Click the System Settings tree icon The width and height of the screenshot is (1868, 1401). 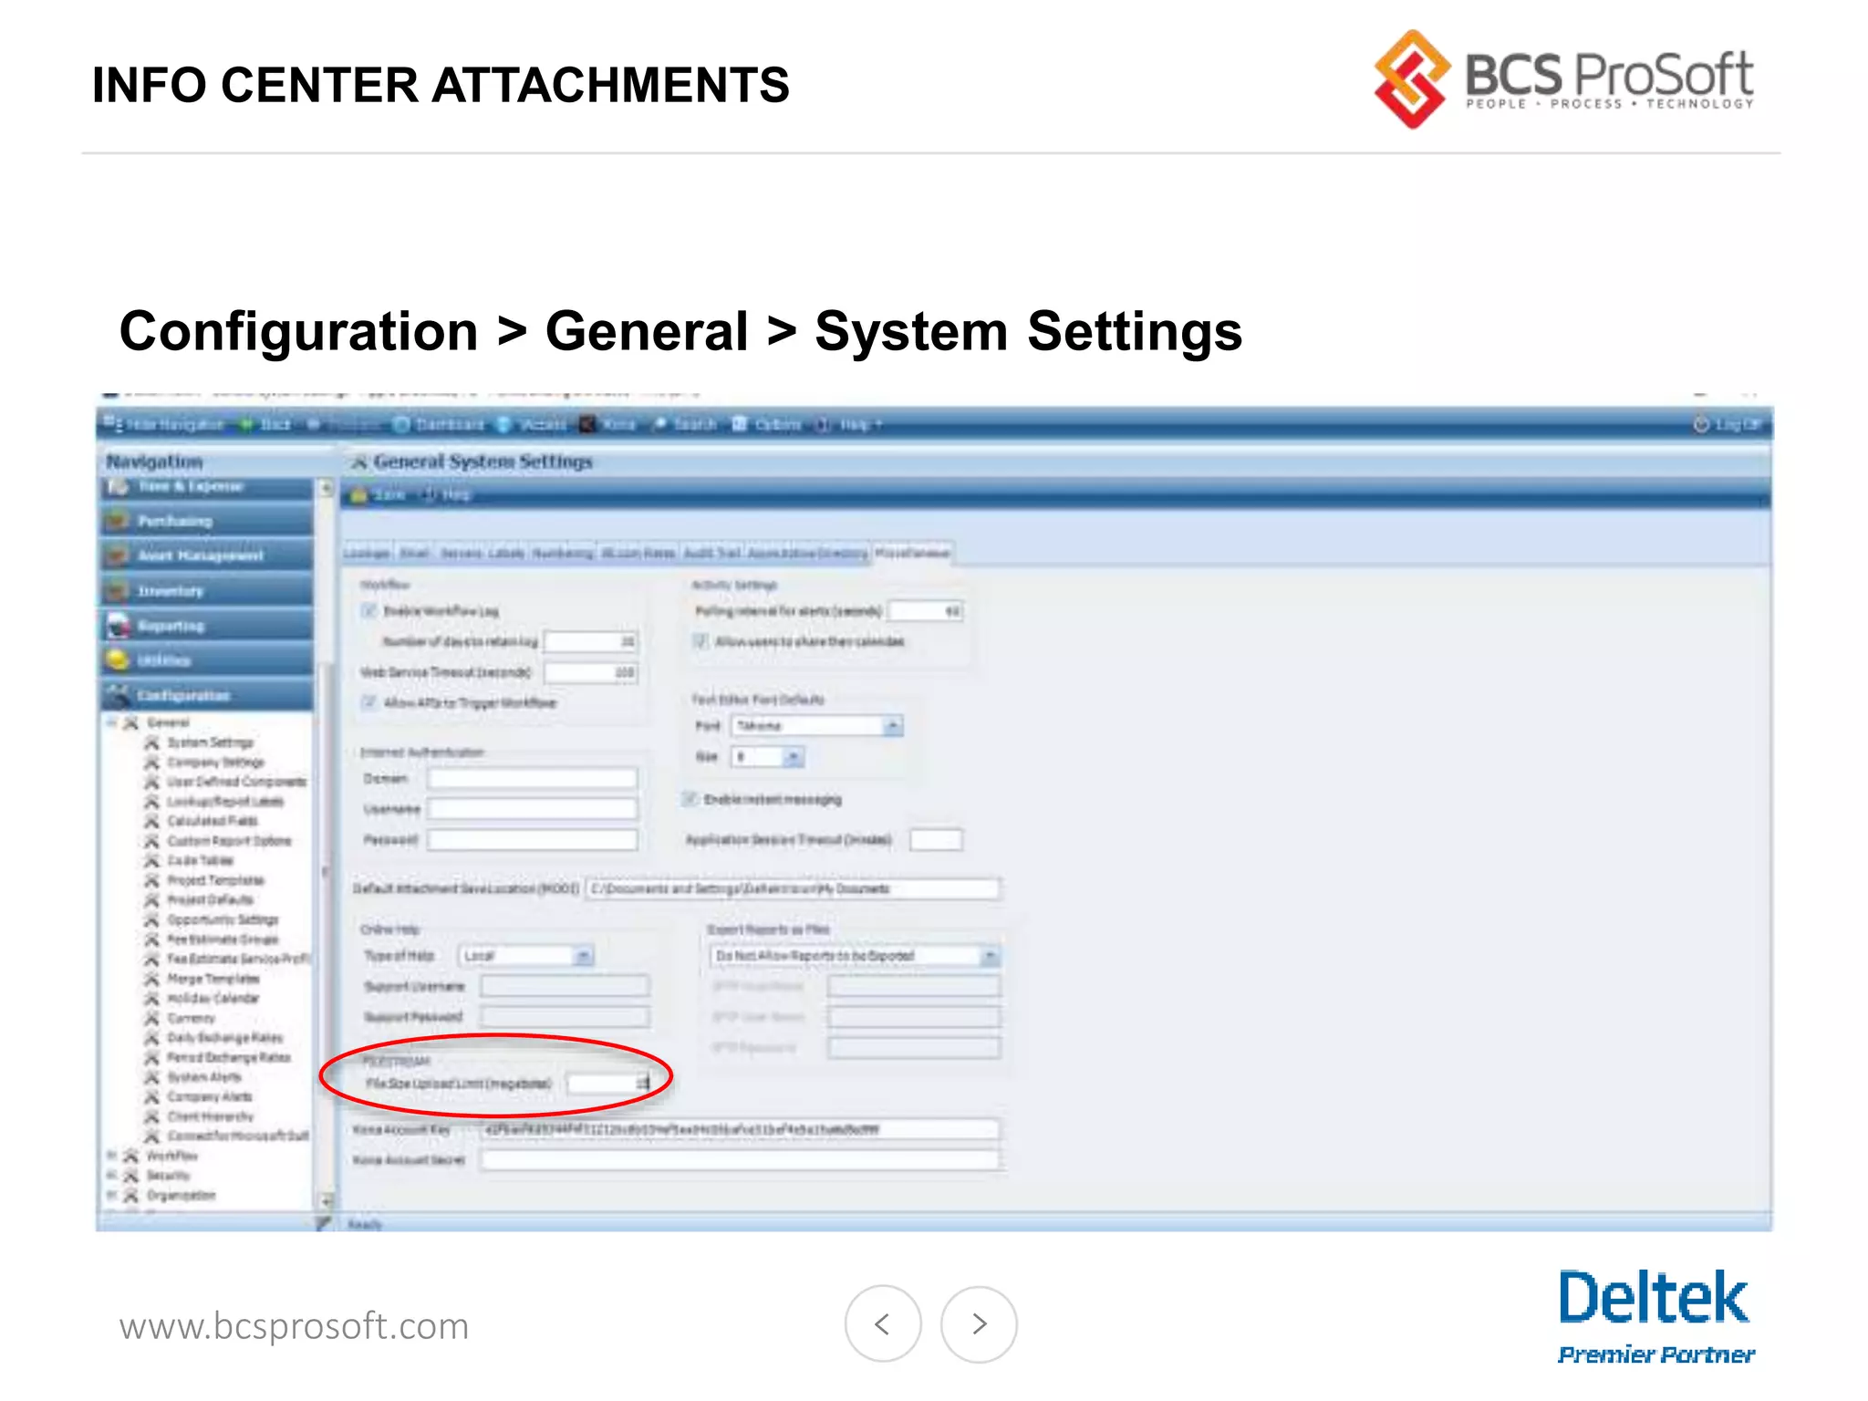[151, 742]
